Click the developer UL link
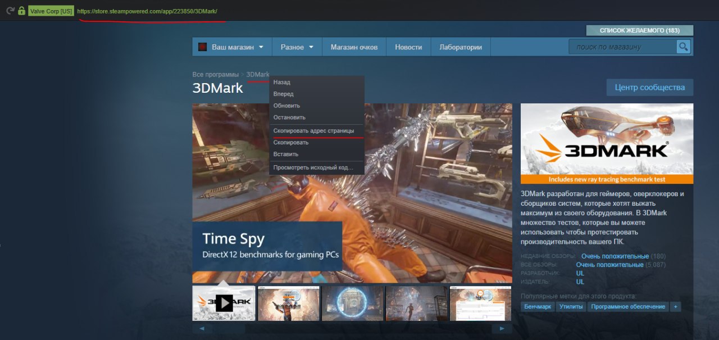Screen dimensions: 719x340 tap(580, 273)
